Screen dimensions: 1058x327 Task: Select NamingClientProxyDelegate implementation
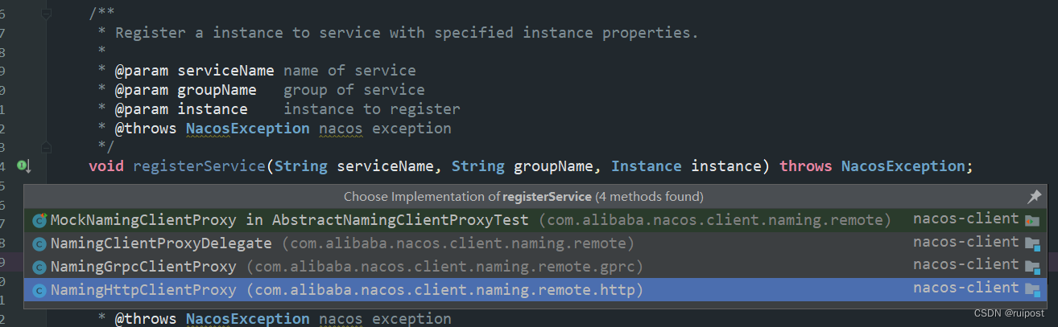(x=535, y=243)
